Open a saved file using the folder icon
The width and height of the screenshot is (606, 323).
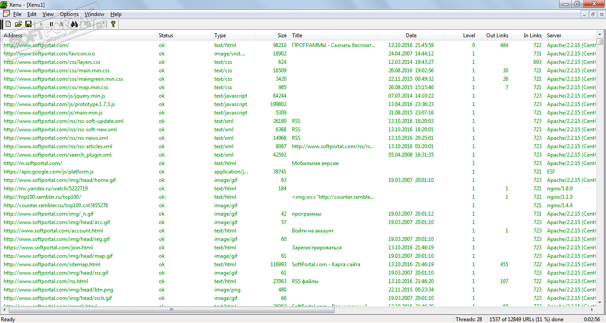click(x=18, y=24)
